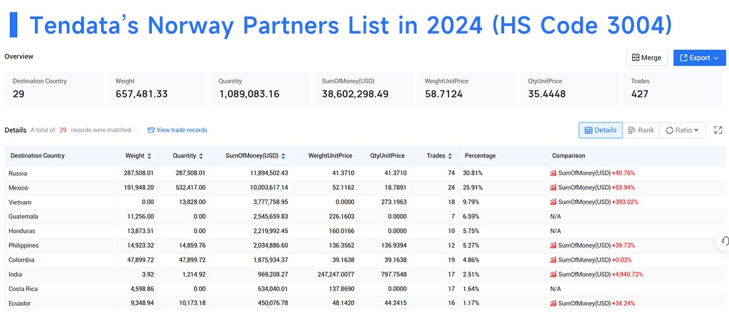This screenshot has width=729, height=318.
Task: Open the Ratio view dropdown
Action: (x=682, y=130)
